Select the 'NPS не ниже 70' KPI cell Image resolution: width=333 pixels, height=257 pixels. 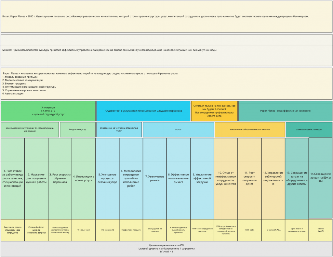click(107, 230)
